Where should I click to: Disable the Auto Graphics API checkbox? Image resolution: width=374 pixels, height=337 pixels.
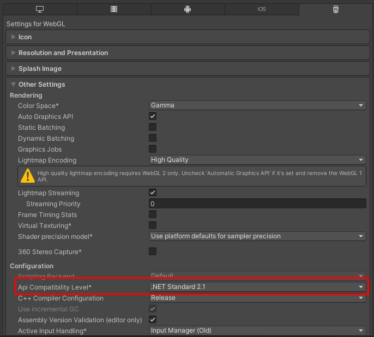point(153,117)
